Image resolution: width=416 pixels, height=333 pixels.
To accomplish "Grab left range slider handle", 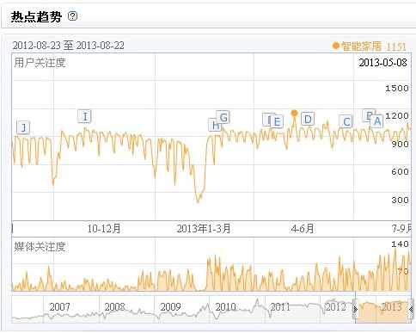I will 356,309.
